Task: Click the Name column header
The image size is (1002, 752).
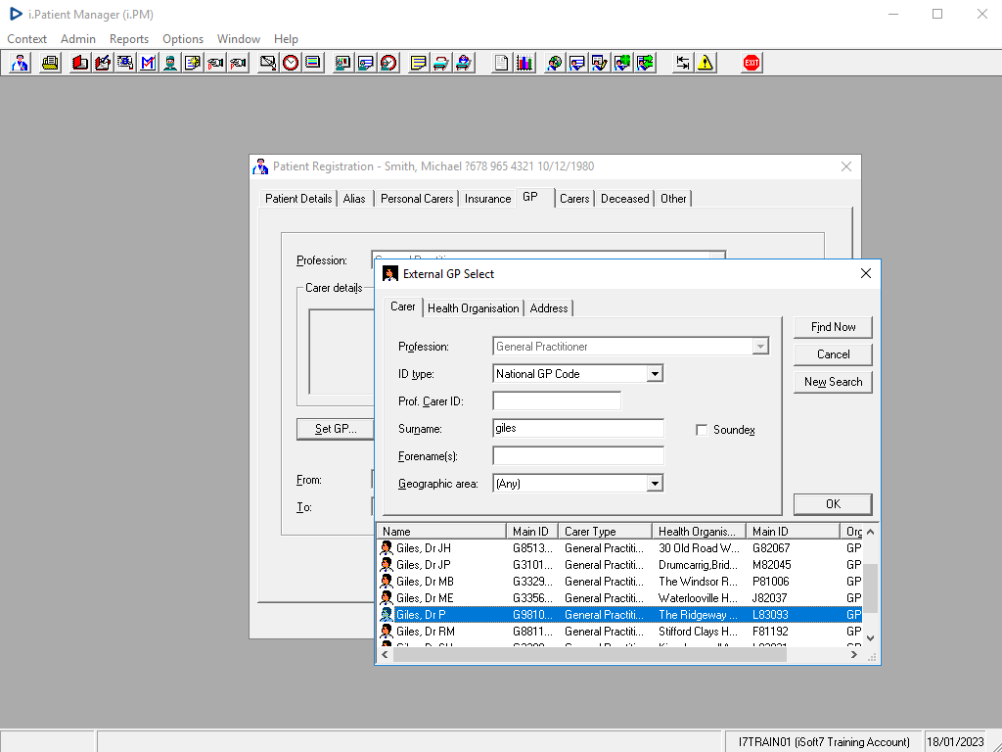Action: tap(441, 532)
